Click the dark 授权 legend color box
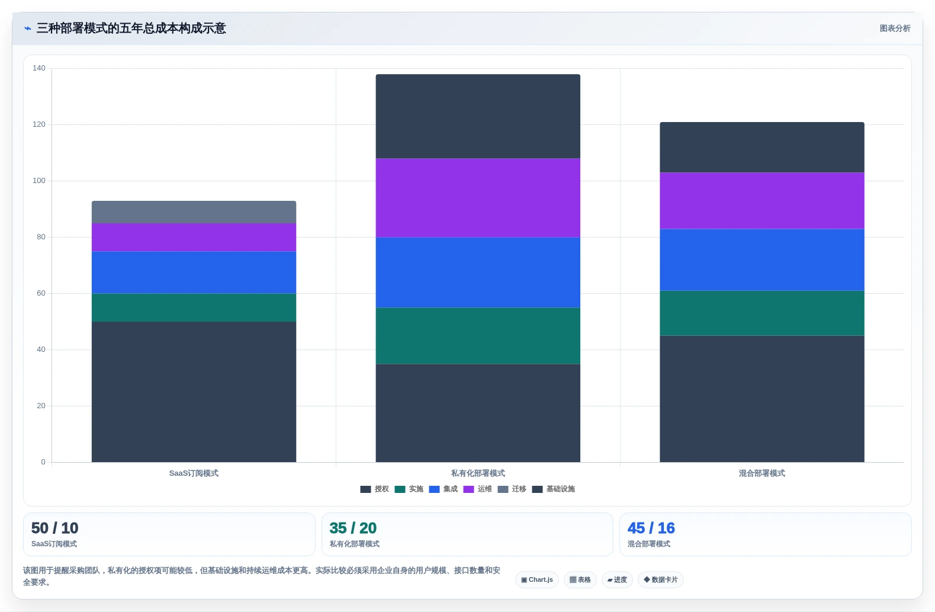The height and width of the screenshot is (612, 935). click(x=365, y=489)
